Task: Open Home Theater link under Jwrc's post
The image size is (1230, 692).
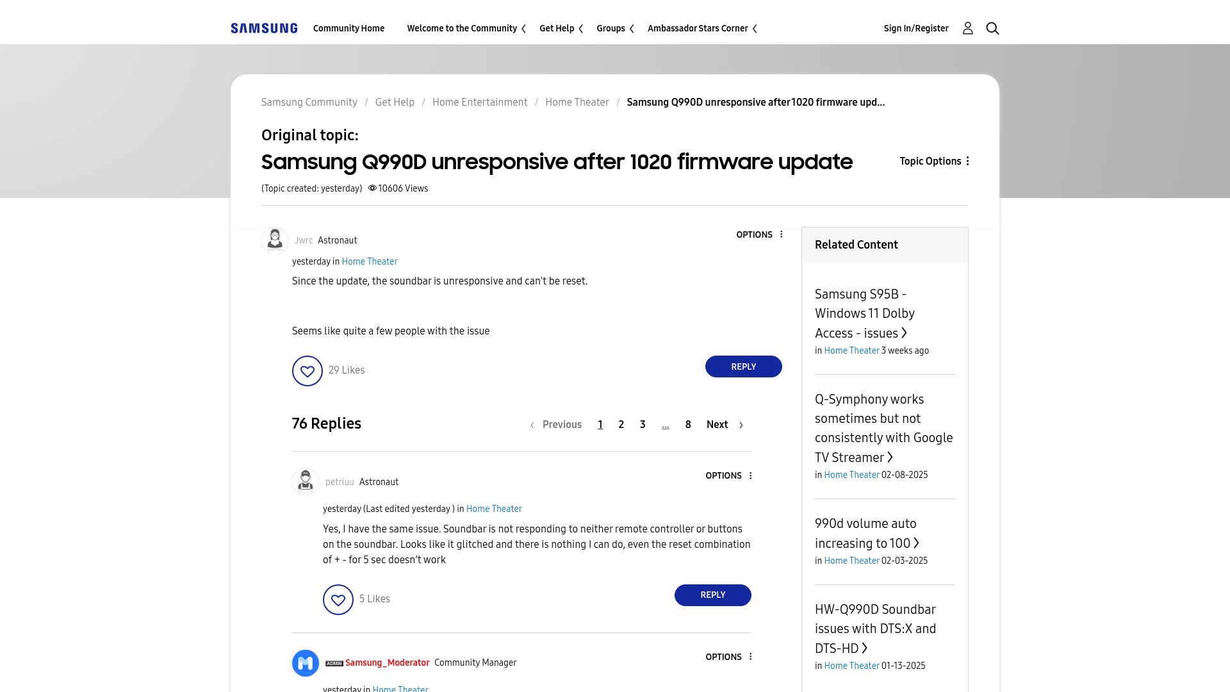Action: pos(370,261)
